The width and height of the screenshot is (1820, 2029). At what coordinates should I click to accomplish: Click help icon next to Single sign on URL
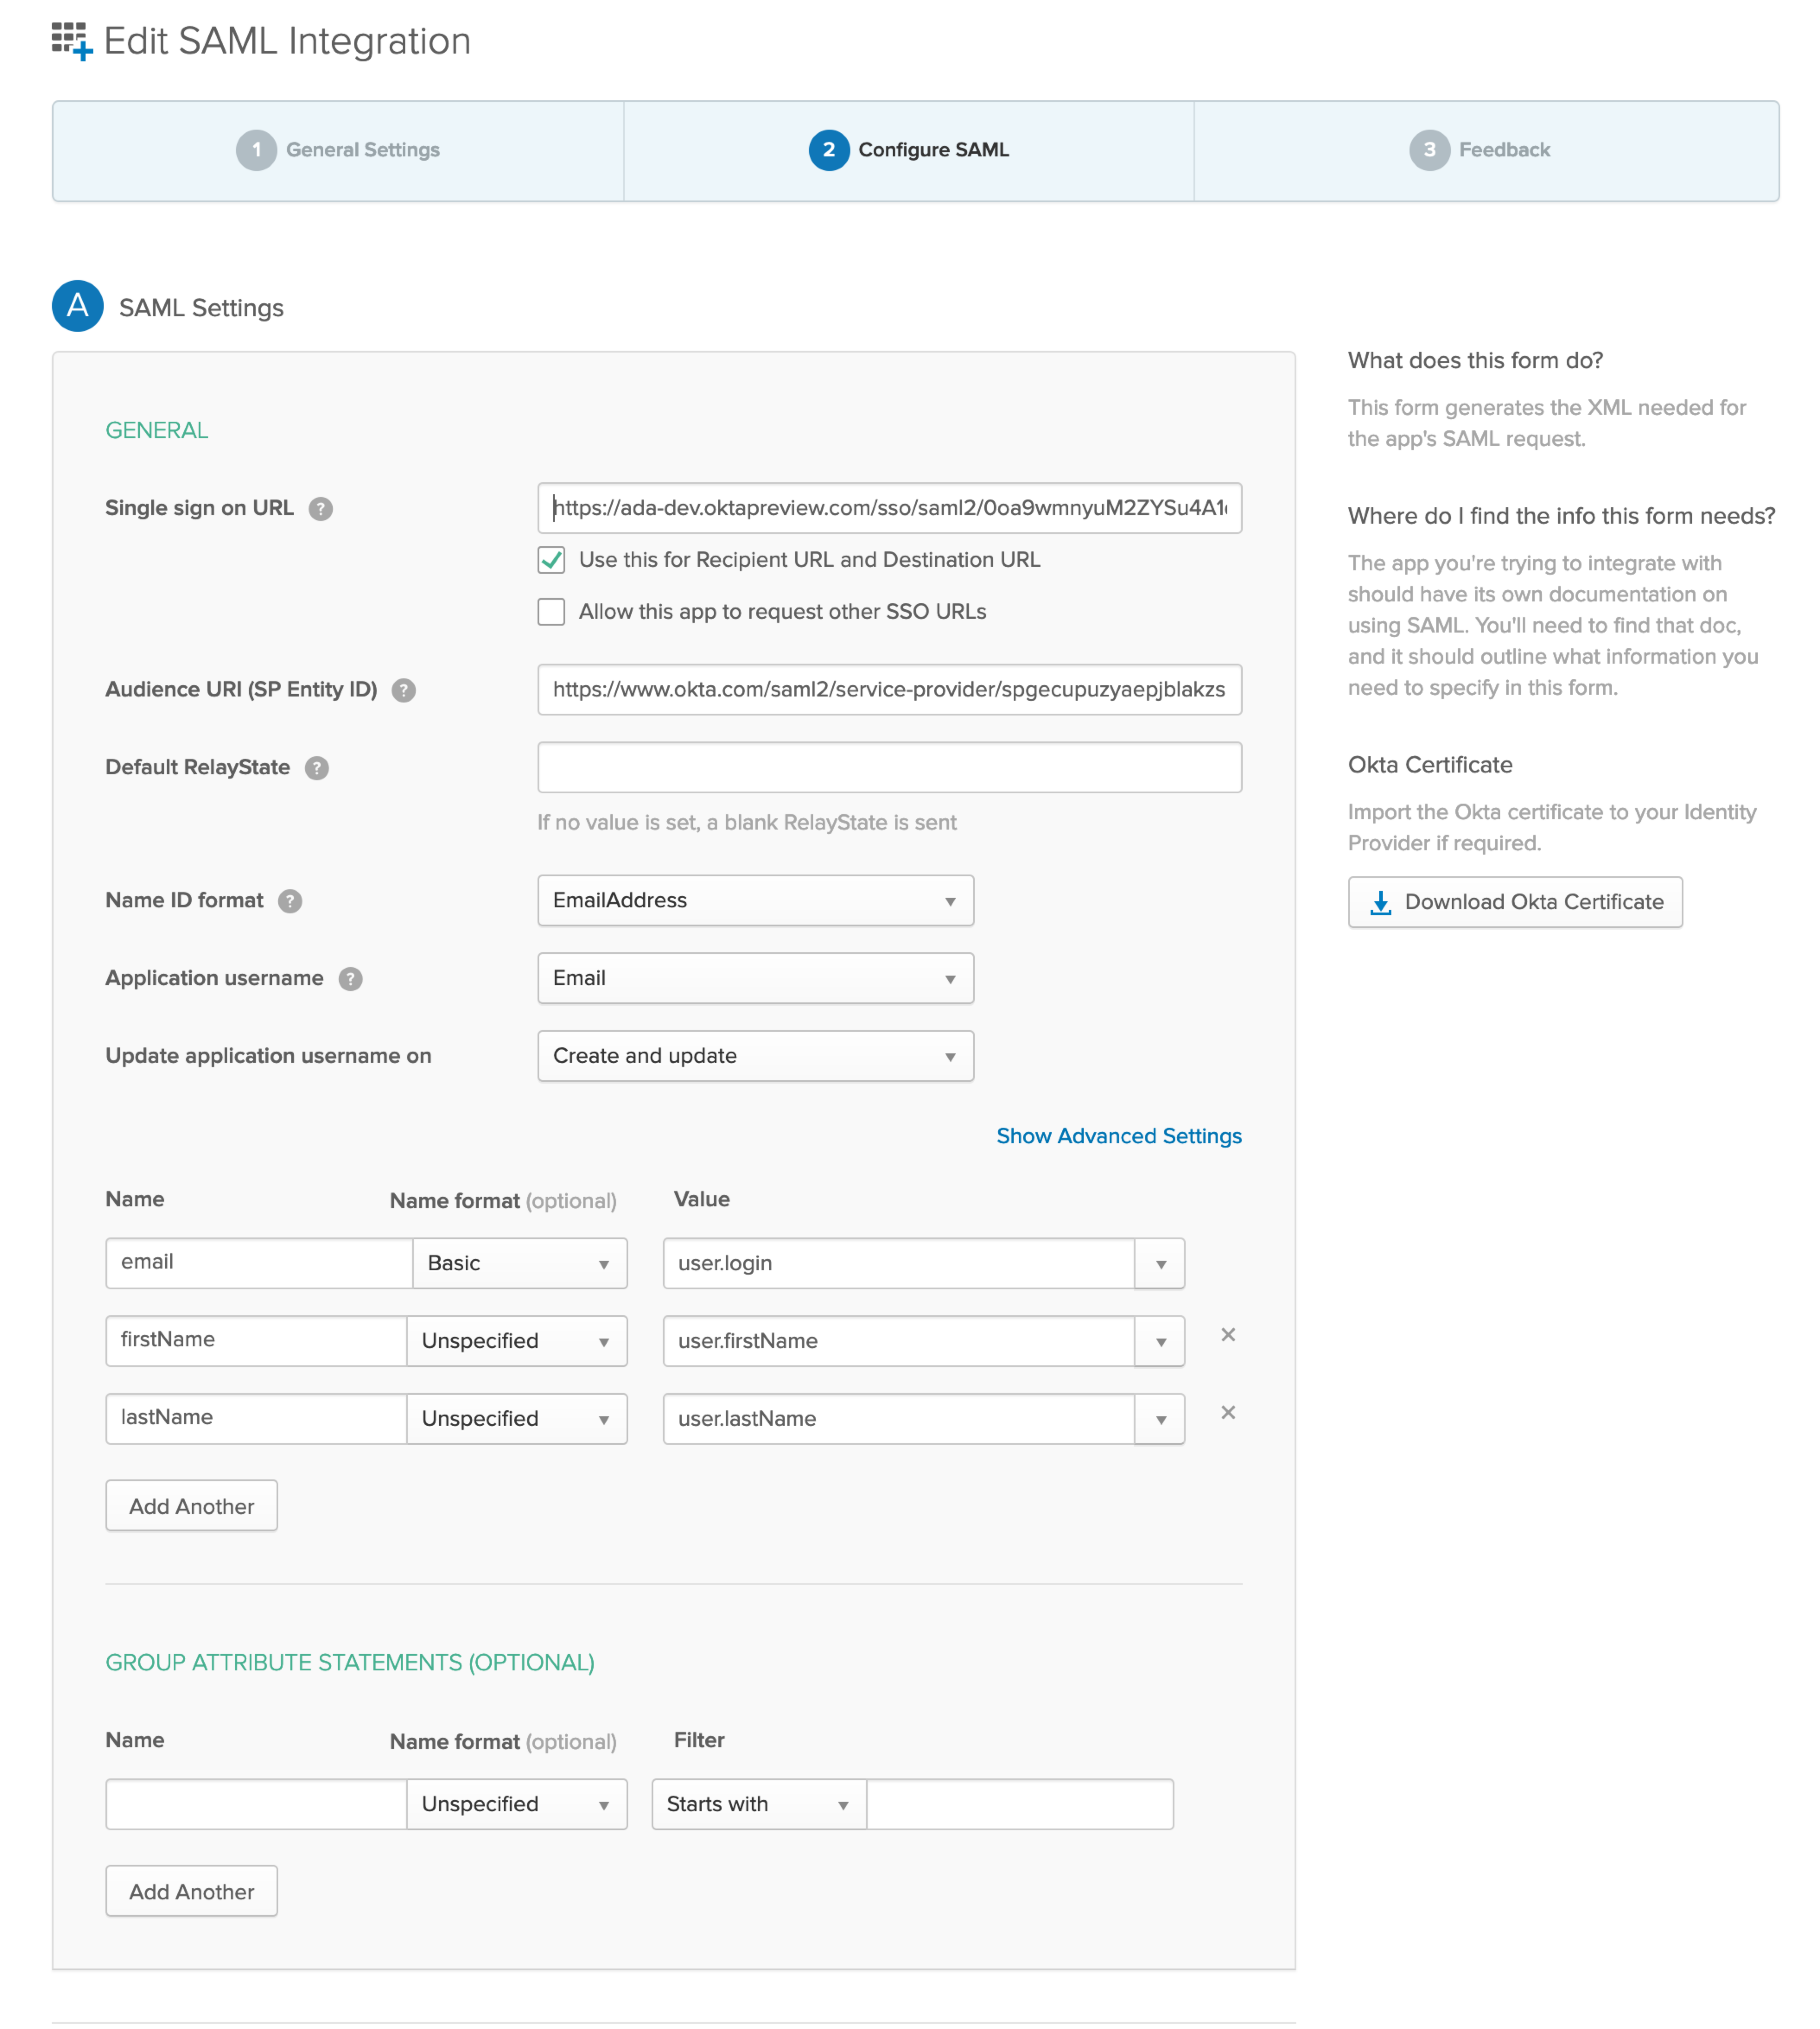coord(320,509)
